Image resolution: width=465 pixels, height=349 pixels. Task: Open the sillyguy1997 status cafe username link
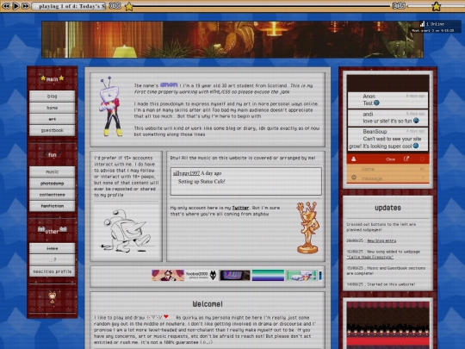(186, 173)
